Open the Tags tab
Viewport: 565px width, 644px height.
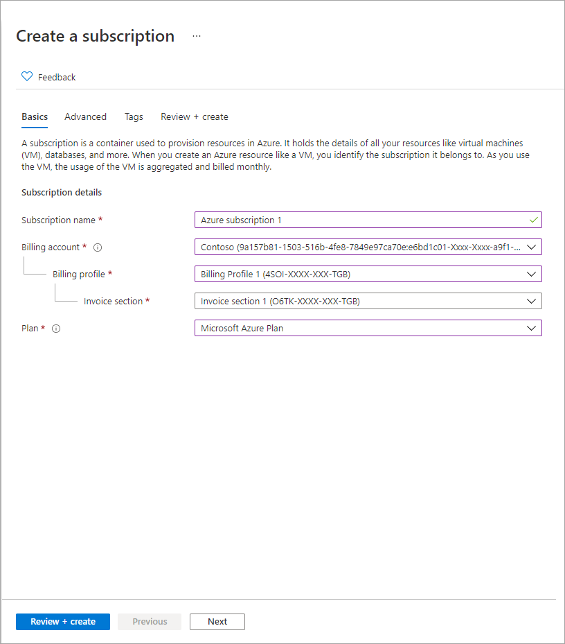pyautogui.click(x=134, y=117)
